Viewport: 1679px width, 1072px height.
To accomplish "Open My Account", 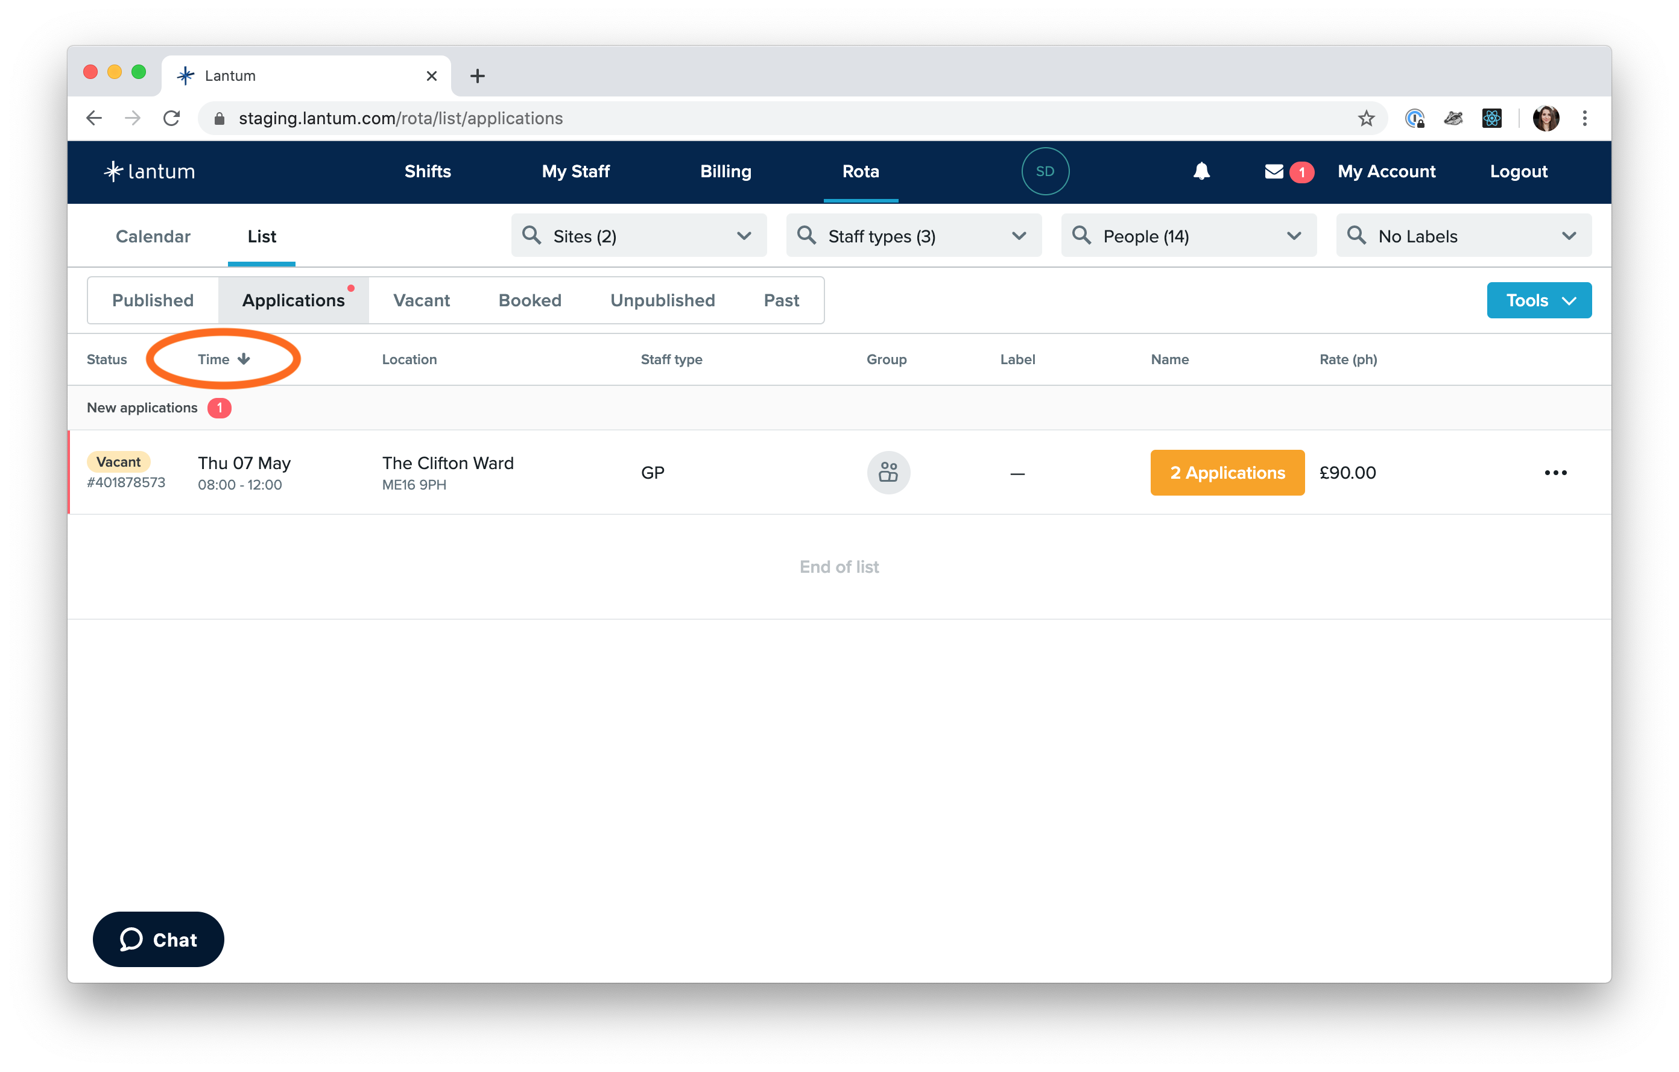I will (1386, 171).
